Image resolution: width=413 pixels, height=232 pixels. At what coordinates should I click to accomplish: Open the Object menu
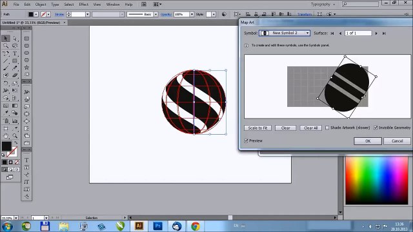(x=41, y=5)
